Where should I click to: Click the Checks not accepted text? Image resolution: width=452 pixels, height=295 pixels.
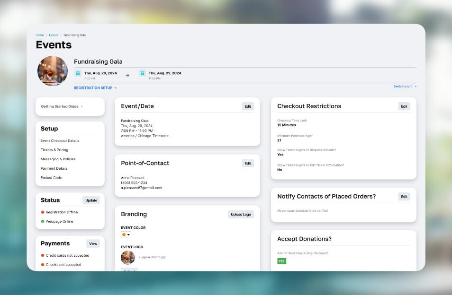point(63,265)
